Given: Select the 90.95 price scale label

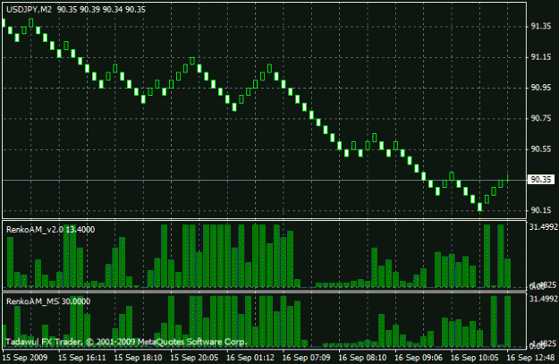Looking at the screenshot, I should [541, 88].
